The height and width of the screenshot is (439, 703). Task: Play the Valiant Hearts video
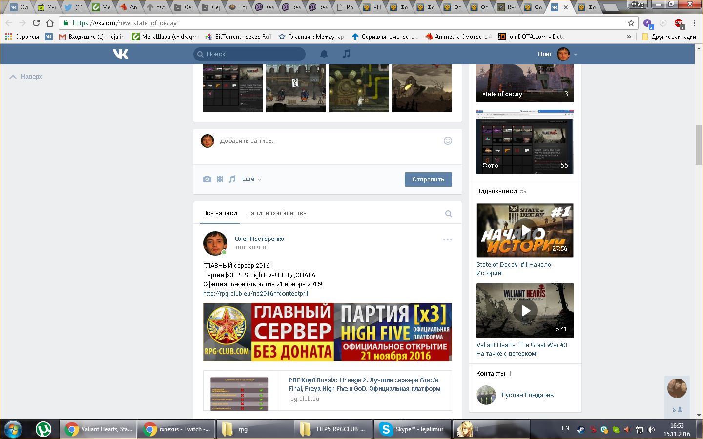point(525,311)
